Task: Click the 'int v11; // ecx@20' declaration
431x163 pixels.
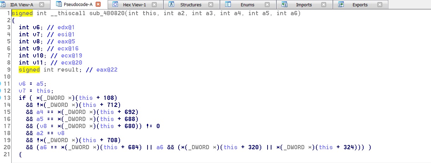Action: 50,62
